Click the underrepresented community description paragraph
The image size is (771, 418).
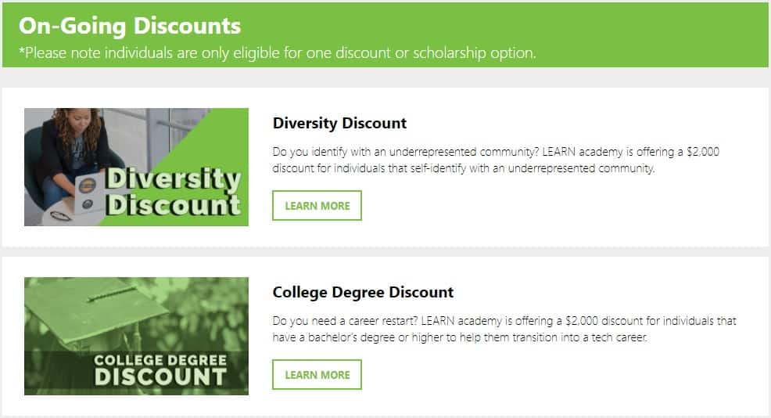tap(496, 160)
